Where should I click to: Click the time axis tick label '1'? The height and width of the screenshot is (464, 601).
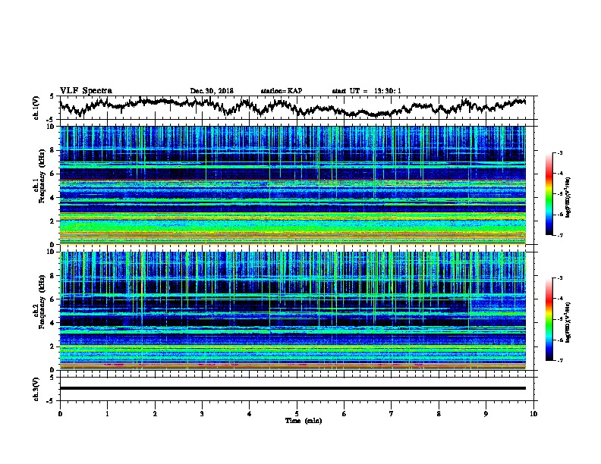107,414
